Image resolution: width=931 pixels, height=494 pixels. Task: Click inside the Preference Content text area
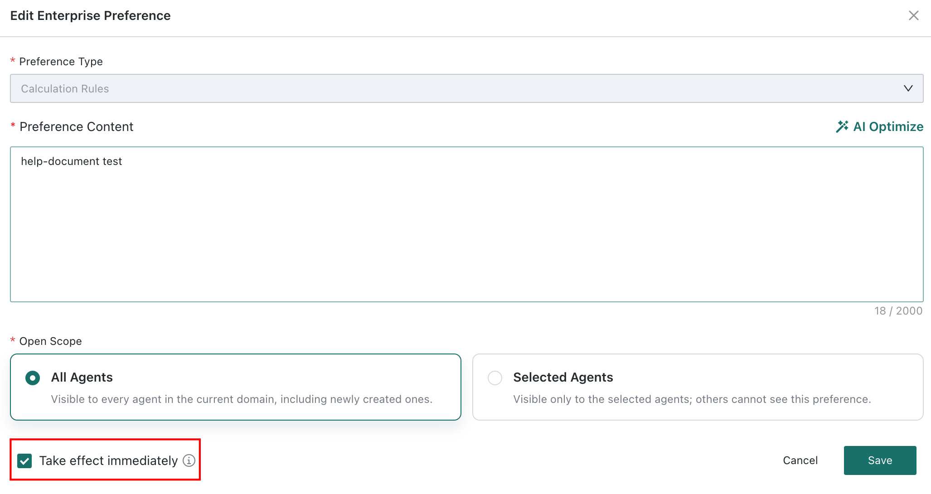tap(466, 224)
